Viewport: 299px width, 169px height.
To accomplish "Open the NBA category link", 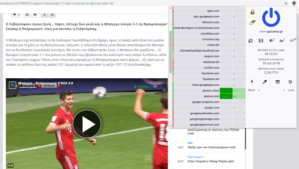I will coord(190,143).
